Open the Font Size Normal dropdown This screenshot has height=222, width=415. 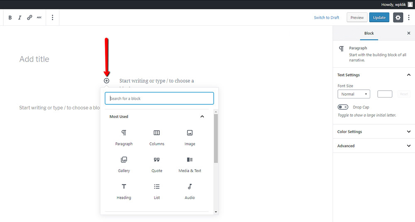(354, 94)
